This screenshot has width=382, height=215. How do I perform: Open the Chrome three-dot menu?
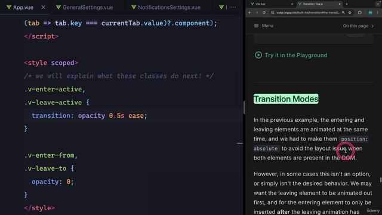click(x=378, y=13)
